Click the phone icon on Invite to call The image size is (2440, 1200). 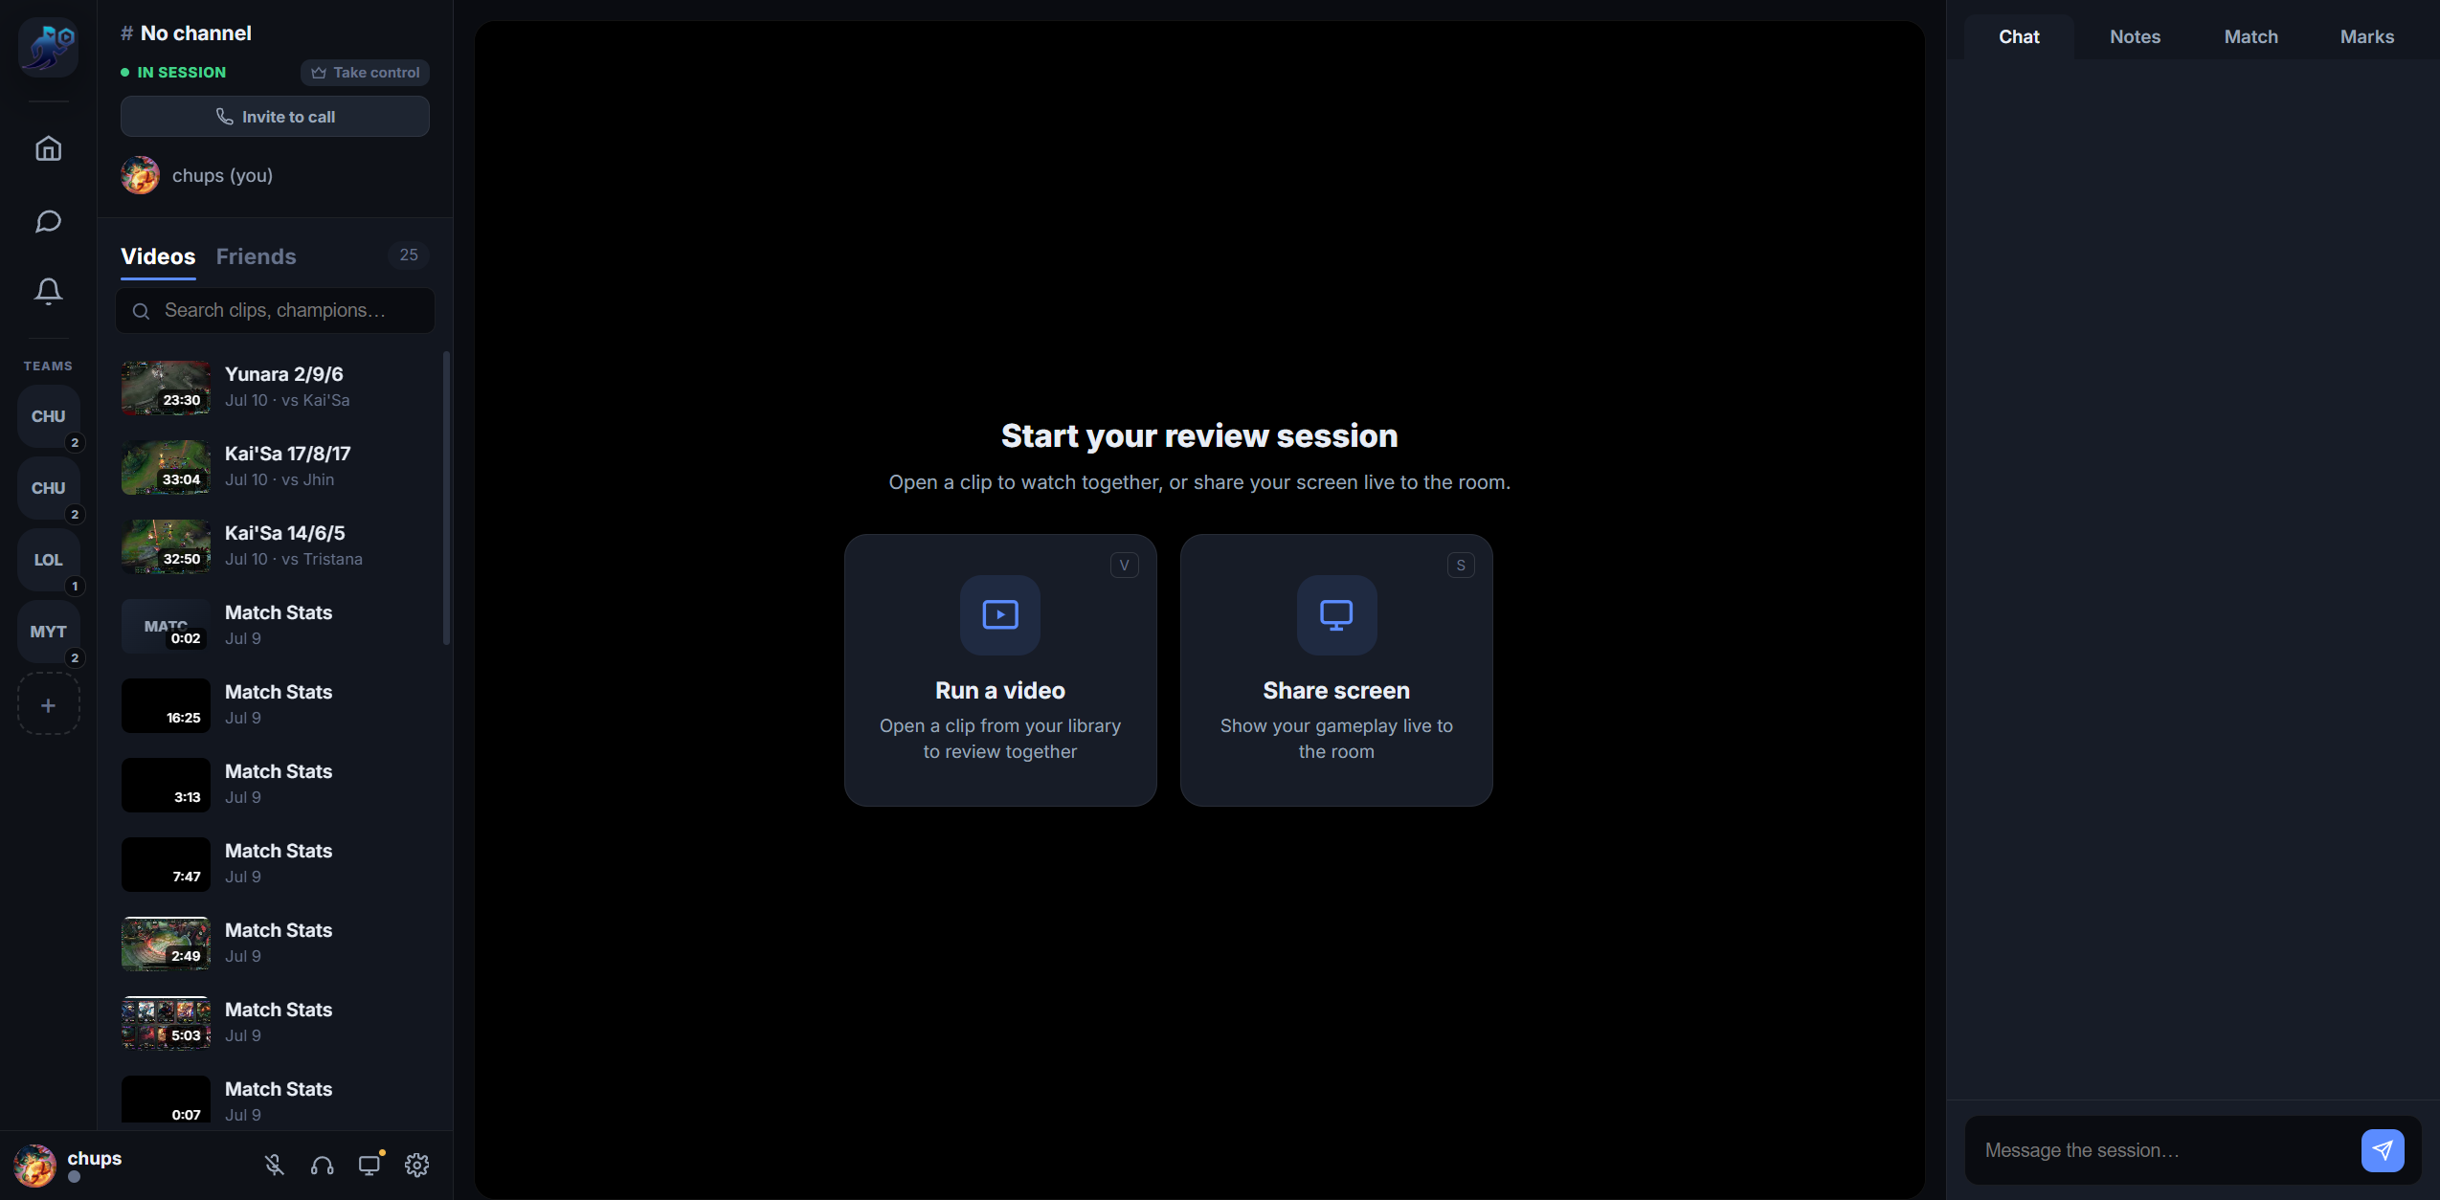pyautogui.click(x=225, y=116)
